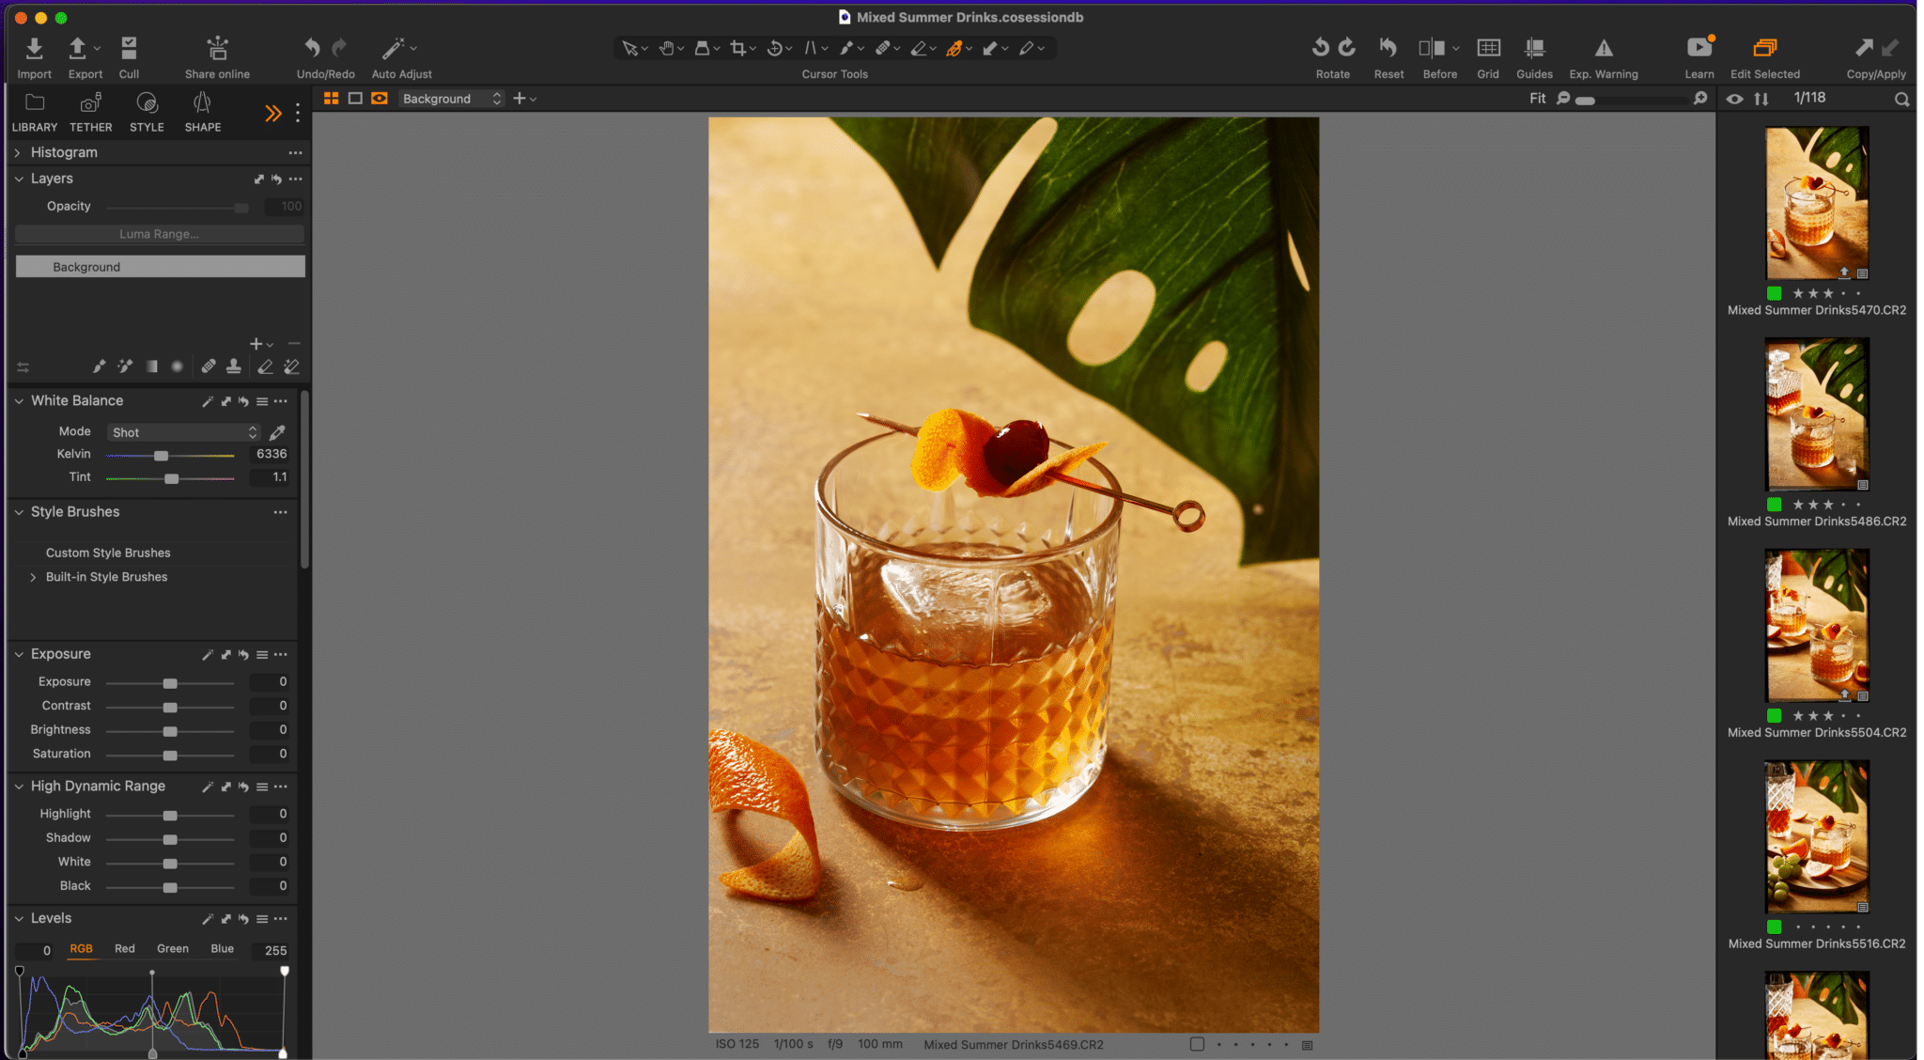The height and width of the screenshot is (1060, 1924).
Task: Click the Redo arrow
Action: click(339, 47)
